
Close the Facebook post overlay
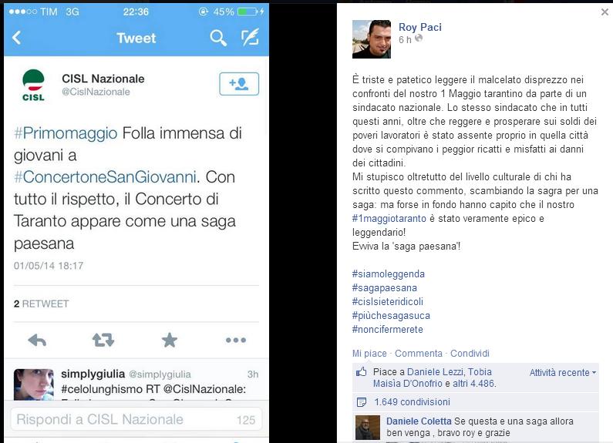tap(605, 12)
